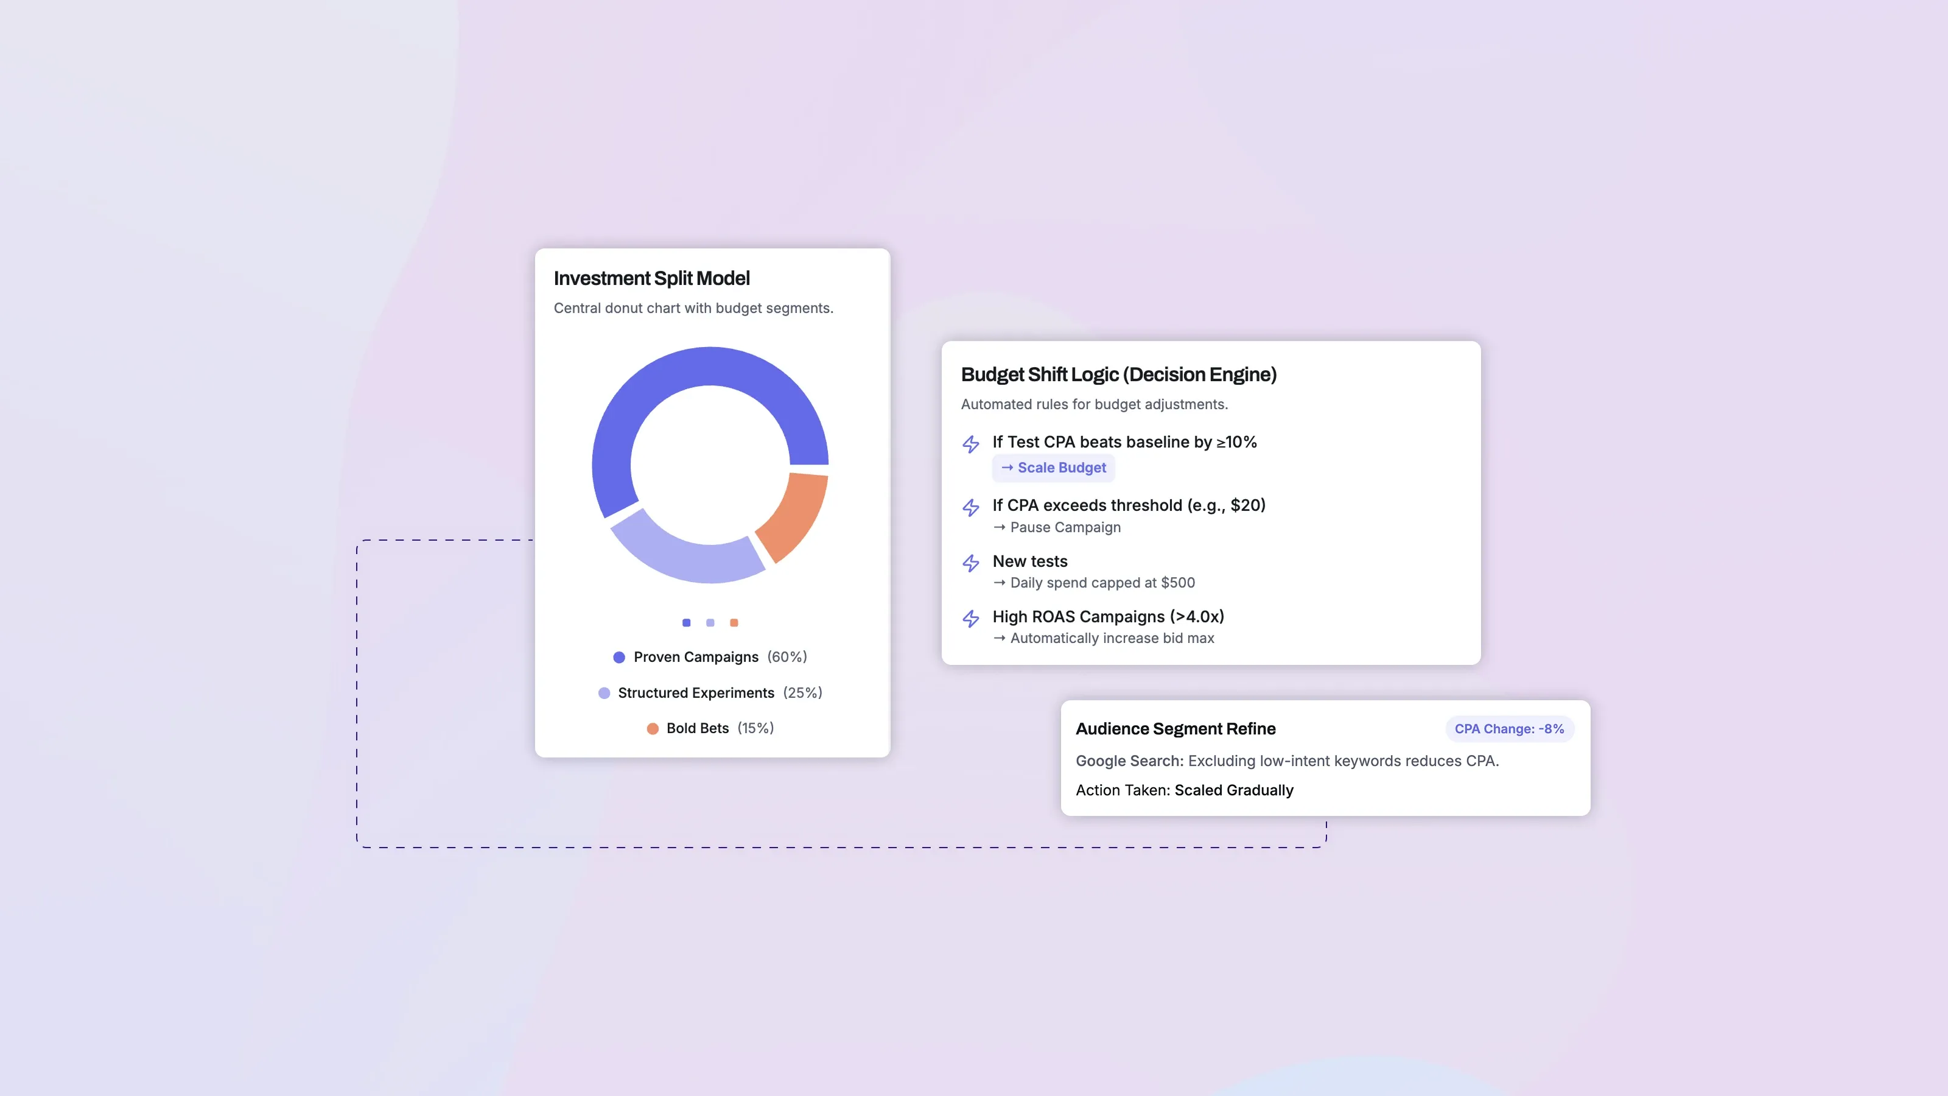The width and height of the screenshot is (1948, 1096).
Task: Click the small lavender square chart indicator
Action: tap(709, 622)
